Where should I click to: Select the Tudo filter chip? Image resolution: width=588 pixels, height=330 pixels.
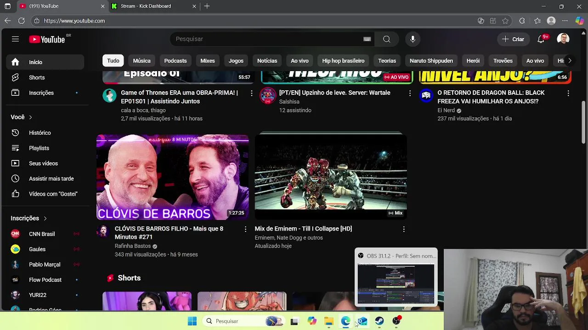click(113, 60)
